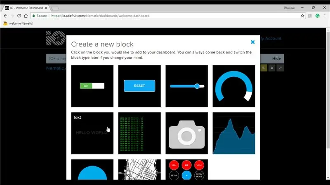Pick the slider block type
The width and height of the screenshot is (330, 185).
tap(187, 86)
